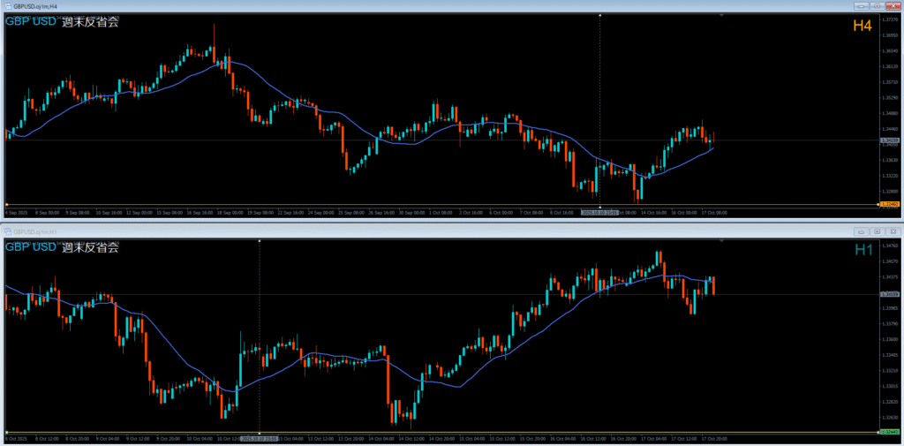Click the current price label on H1 price scale
This screenshot has width=904, height=446.
(x=888, y=294)
